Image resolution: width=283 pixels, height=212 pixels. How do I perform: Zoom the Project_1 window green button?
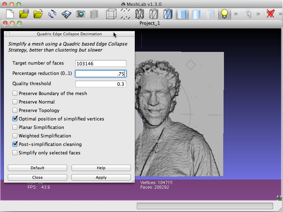tap(19, 23)
